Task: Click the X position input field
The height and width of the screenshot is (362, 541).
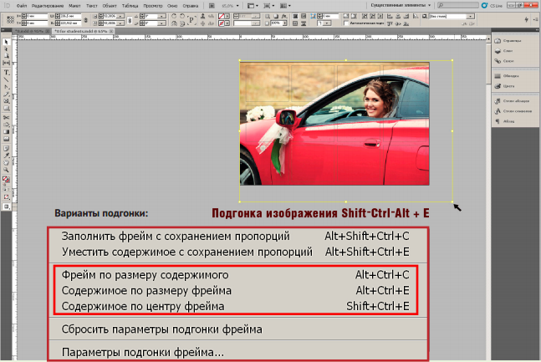Action: click(37, 16)
